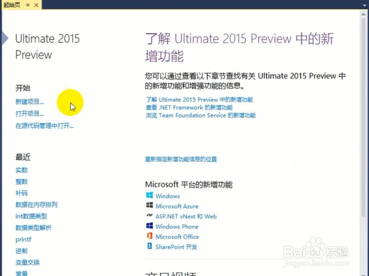Open recent project 数据在内存排列
The image size is (369, 276).
pyautogui.click(x=36, y=205)
